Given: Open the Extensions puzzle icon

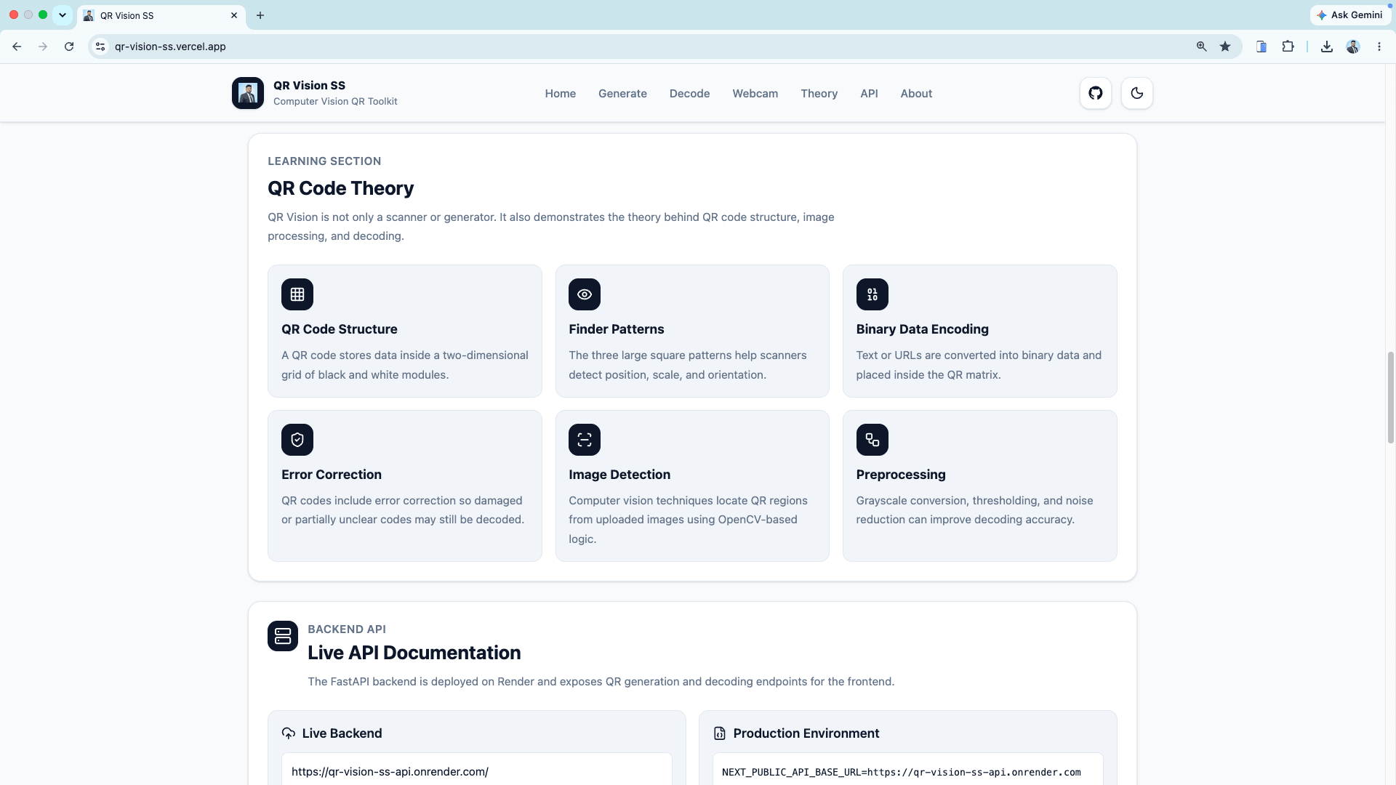Looking at the screenshot, I should click(x=1288, y=47).
